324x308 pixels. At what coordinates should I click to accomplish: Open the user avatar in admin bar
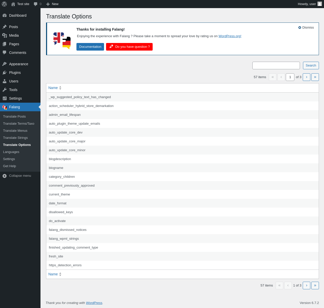320,4
